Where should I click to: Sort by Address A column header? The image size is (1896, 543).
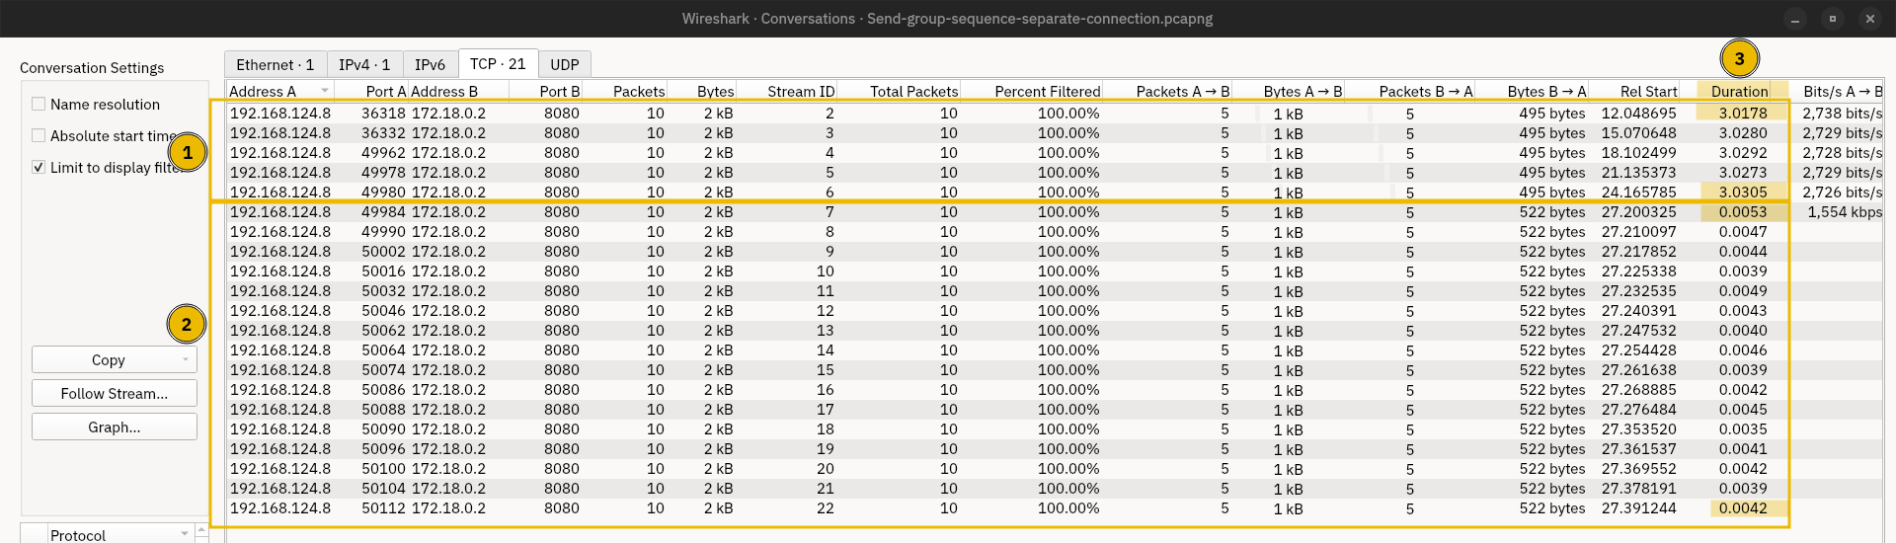click(x=279, y=91)
